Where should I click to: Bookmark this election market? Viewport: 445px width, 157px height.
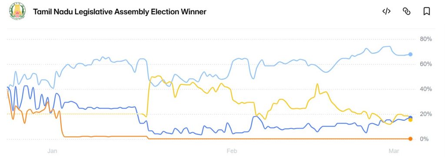427,11
